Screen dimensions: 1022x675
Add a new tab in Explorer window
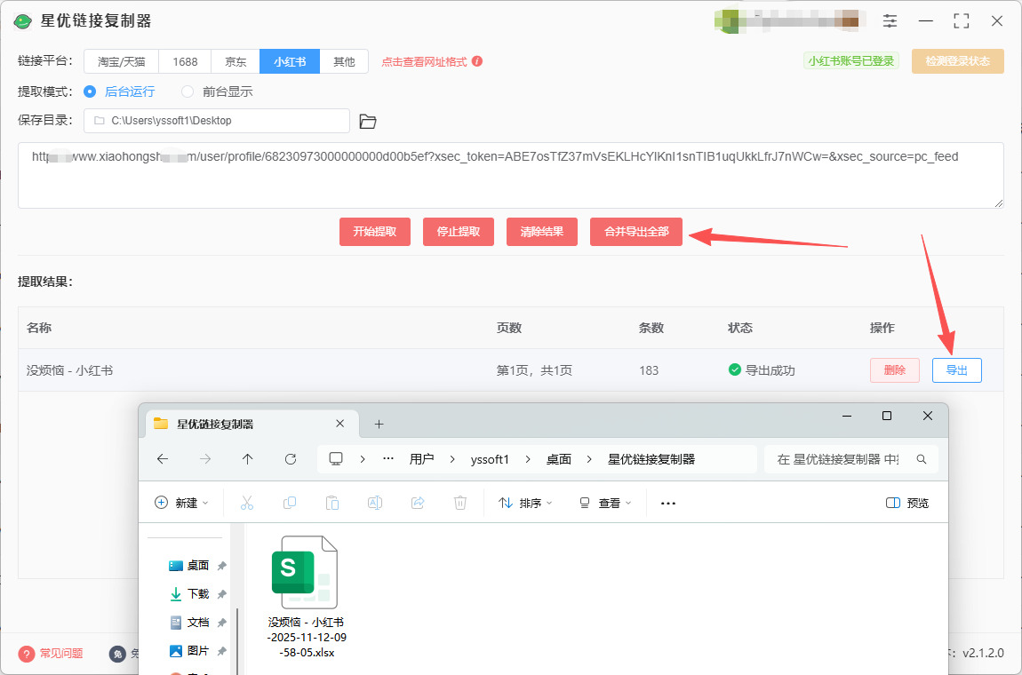(x=379, y=425)
